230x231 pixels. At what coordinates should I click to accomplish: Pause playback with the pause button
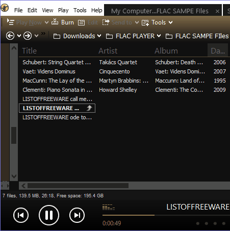point(49,215)
